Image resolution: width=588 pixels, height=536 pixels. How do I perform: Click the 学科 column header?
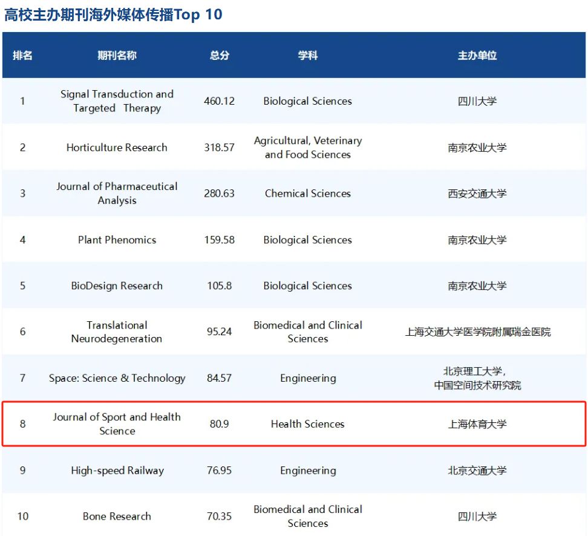(x=307, y=55)
